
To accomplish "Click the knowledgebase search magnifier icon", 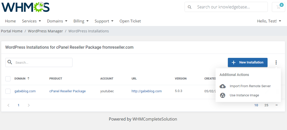I will coord(190,7).
